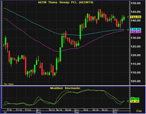This screenshot has width=146, height=114.
Task: Select the Sep month label on timeline
Action: (x=77, y=112)
